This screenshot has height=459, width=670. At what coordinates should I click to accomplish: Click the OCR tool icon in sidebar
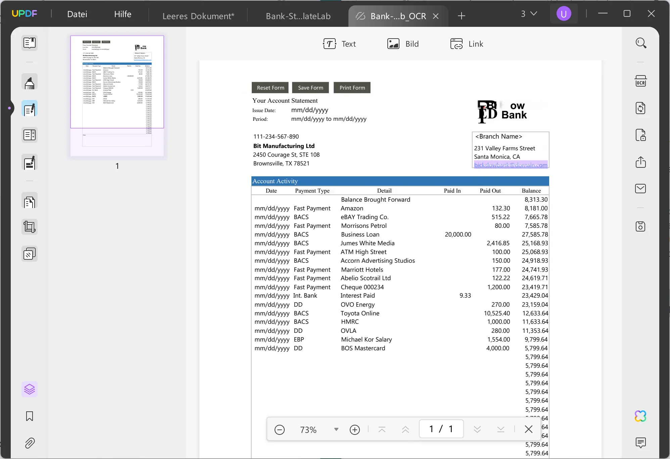[x=640, y=82]
